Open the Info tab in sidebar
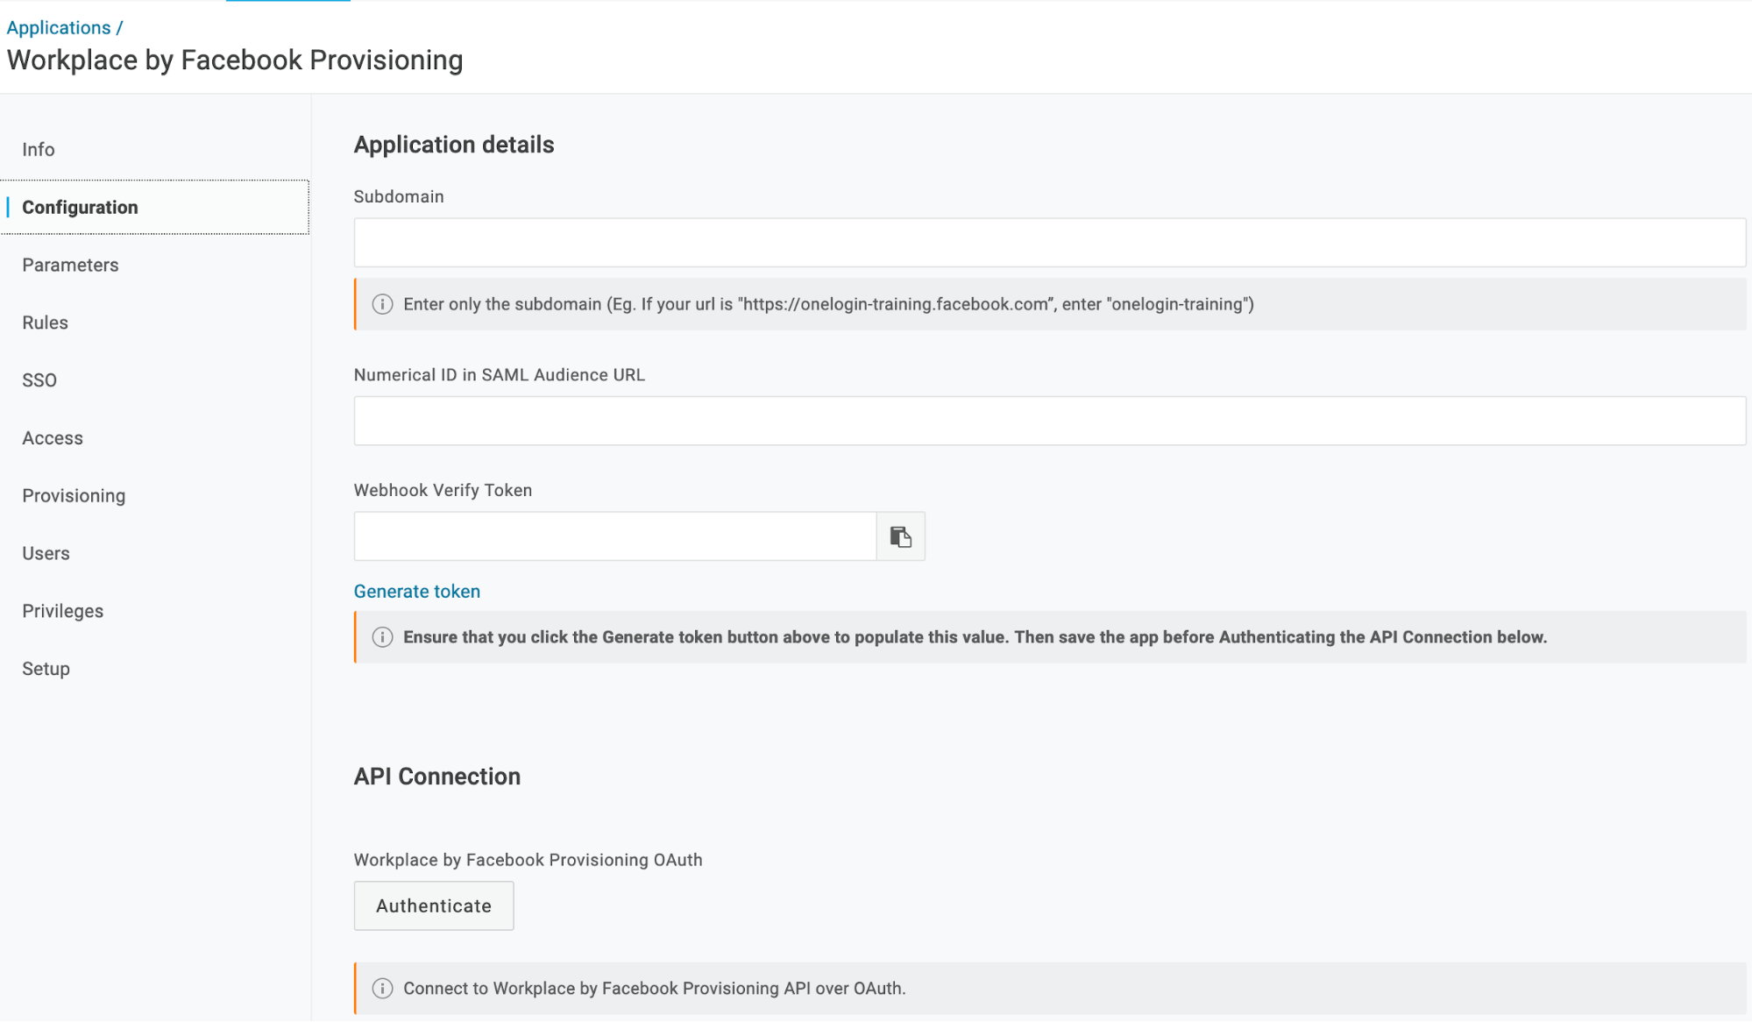 (x=39, y=150)
